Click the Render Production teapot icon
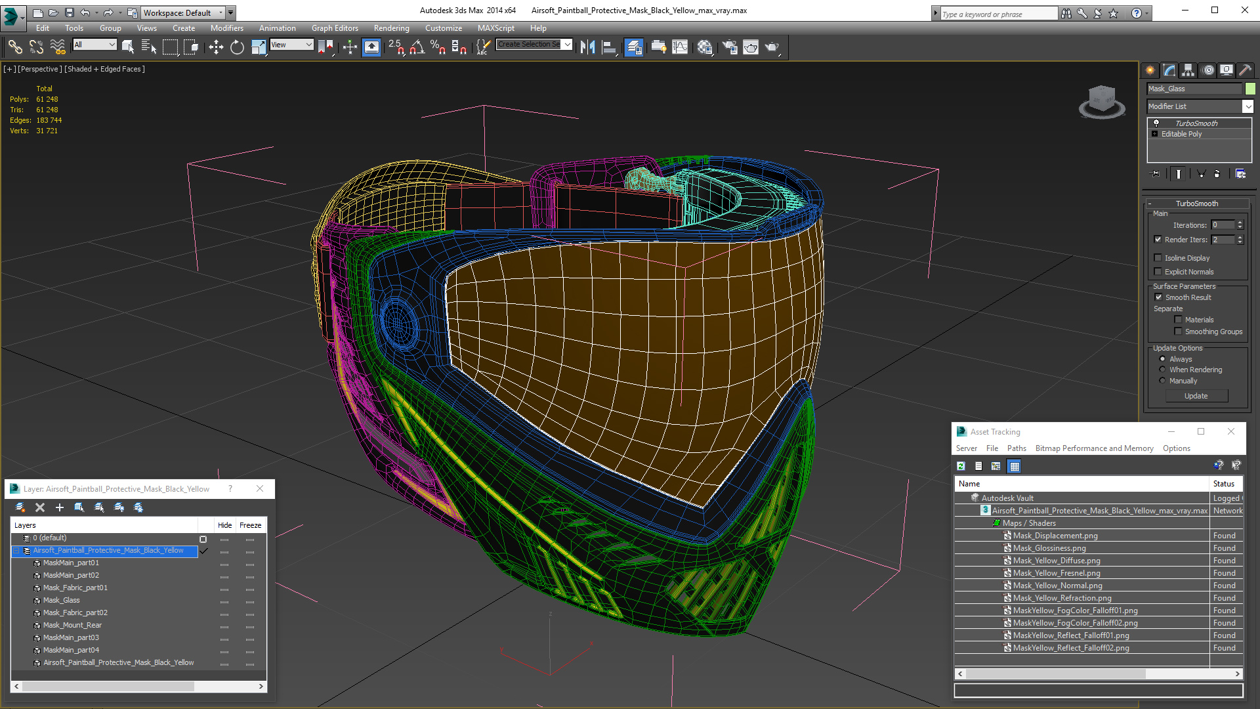Image resolution: width=1260 pixels, height=709 pixels. pyautogui.click(x=772, y=47)
